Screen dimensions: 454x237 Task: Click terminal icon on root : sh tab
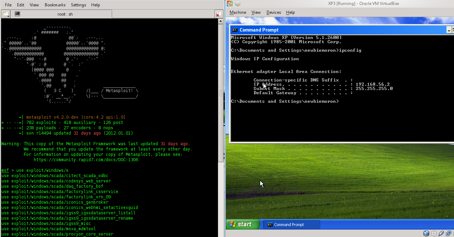[17, 14]
